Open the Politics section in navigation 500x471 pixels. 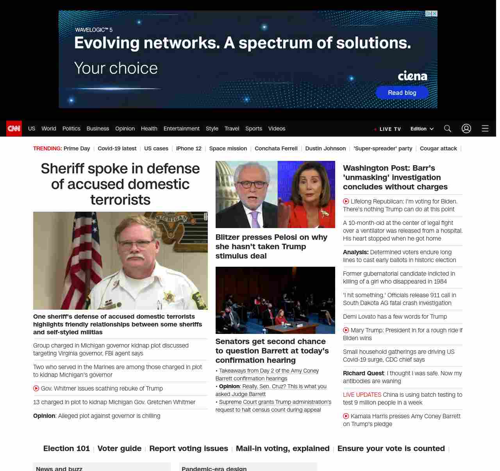click(x=71, y=128)
